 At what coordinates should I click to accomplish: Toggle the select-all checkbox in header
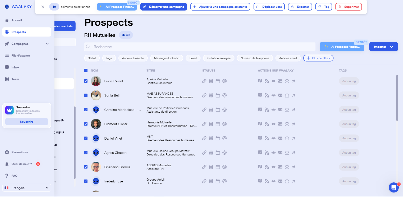point(86,71)
